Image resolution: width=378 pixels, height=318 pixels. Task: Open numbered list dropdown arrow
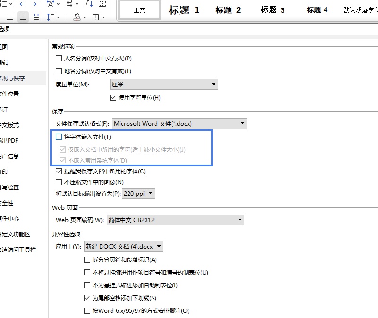point(11,4)
